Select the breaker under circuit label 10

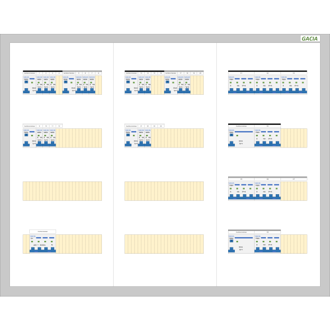pyautogui.click(x=46, y=138)
